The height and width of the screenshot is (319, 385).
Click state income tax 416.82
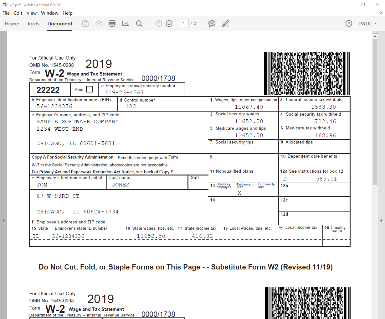203,236
